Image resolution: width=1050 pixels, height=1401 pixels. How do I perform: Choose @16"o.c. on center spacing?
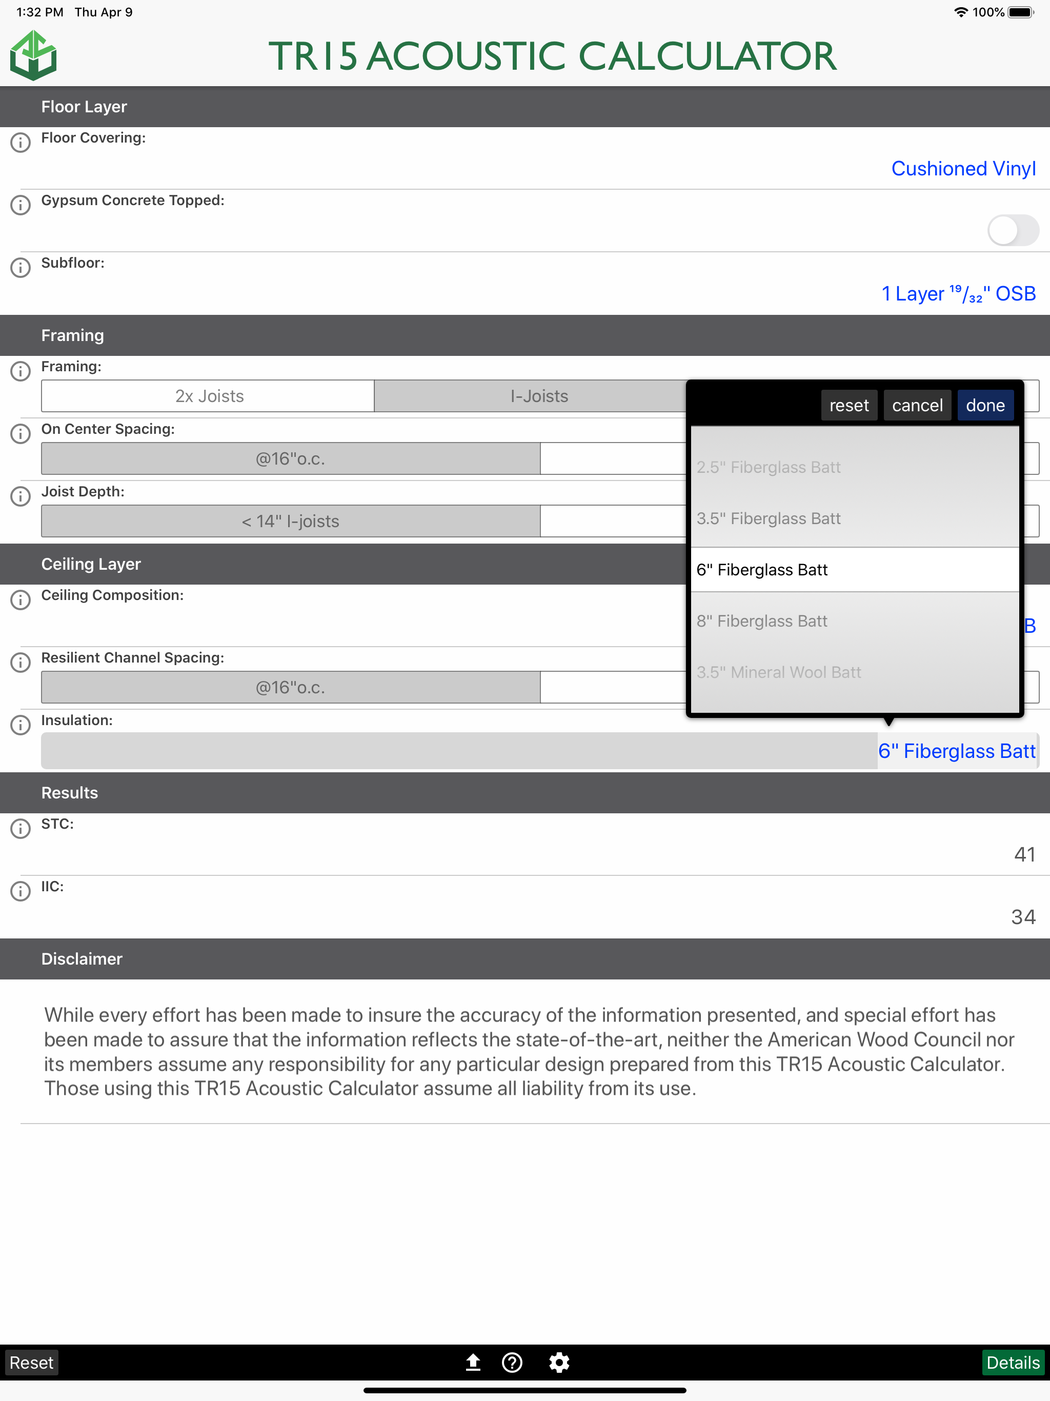(291, 458)
